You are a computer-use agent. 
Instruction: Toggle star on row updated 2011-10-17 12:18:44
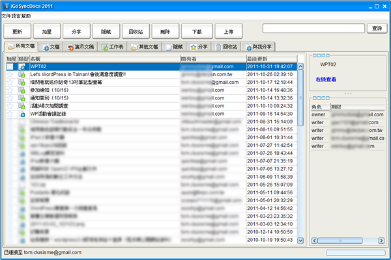point(10,83)
